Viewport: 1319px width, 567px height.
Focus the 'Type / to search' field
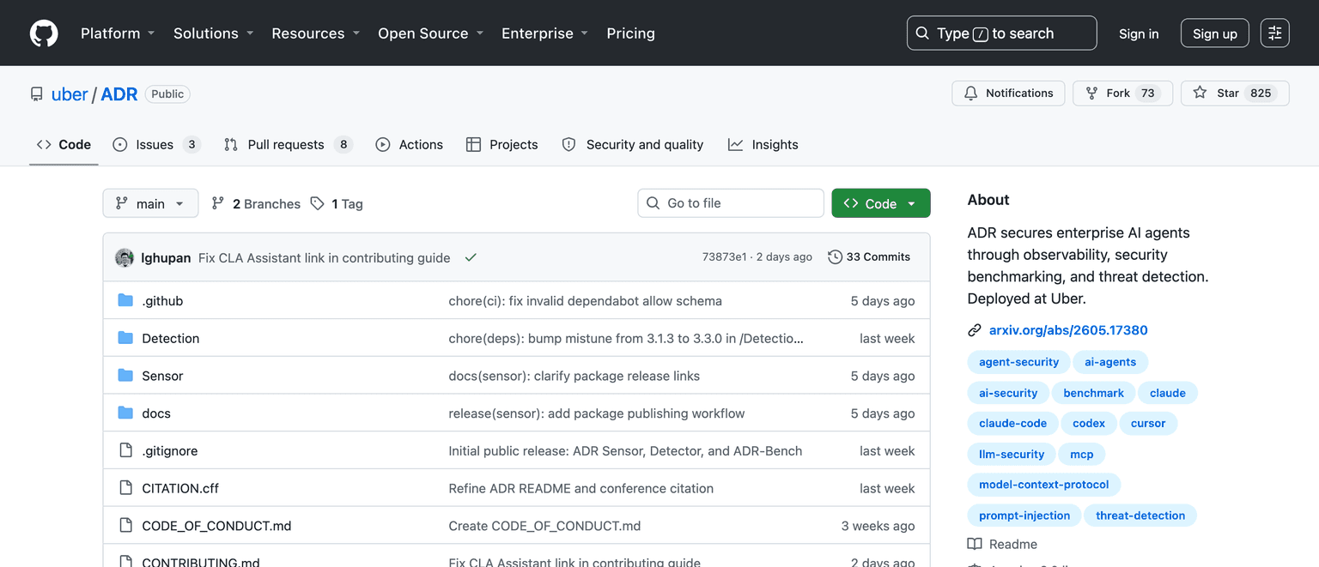pyautogui.click(x=1001, y=33)
